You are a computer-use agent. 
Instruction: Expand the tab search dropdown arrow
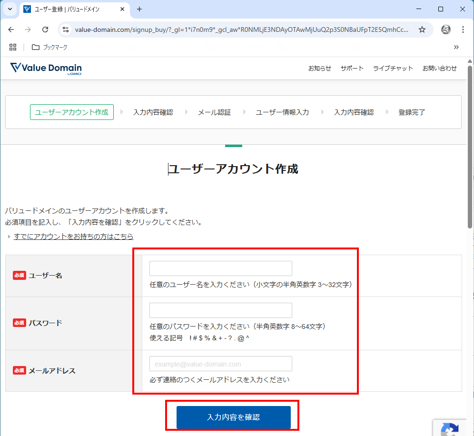10,9
